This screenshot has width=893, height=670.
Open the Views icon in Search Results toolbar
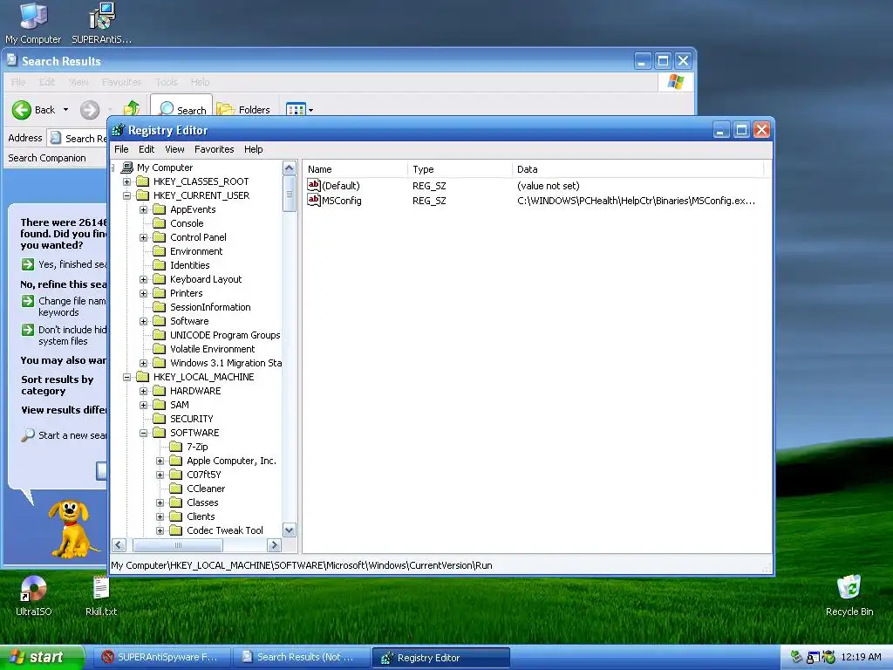[296, 109]
